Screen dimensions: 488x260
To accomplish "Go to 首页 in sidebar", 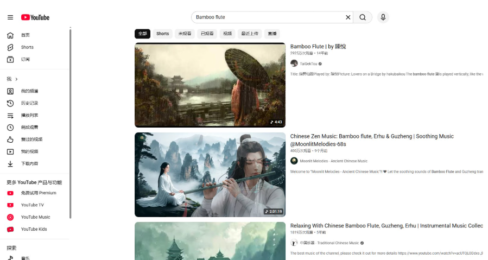I will (34, 35).
